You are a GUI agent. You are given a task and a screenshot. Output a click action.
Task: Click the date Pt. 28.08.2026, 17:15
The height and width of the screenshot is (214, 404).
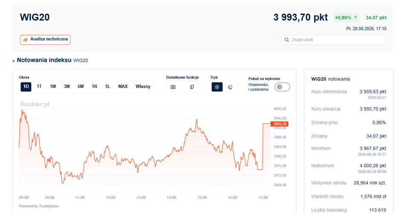point(366,29)
